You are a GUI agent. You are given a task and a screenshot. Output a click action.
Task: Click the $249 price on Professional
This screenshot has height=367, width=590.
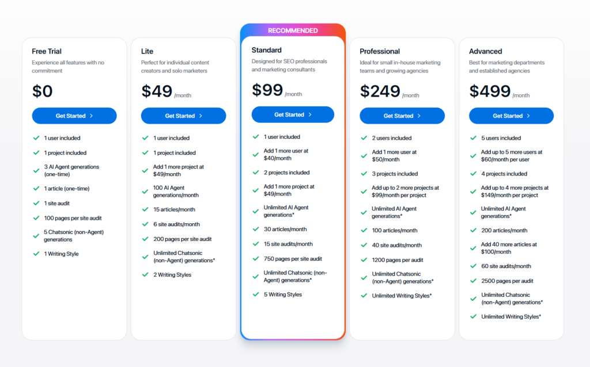(380, 91)
